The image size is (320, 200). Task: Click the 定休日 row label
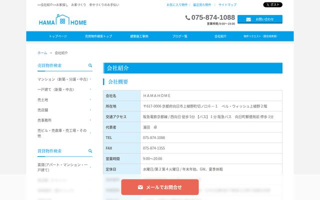111,169
